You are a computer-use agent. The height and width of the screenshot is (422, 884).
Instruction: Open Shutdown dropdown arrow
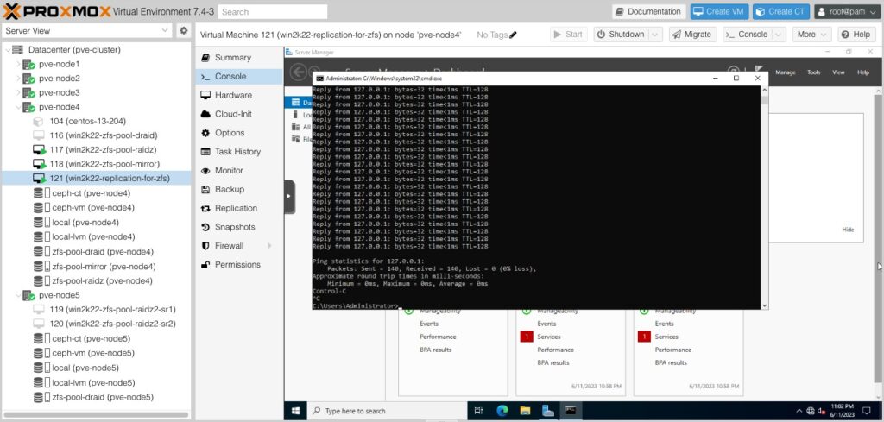point(655,35)
